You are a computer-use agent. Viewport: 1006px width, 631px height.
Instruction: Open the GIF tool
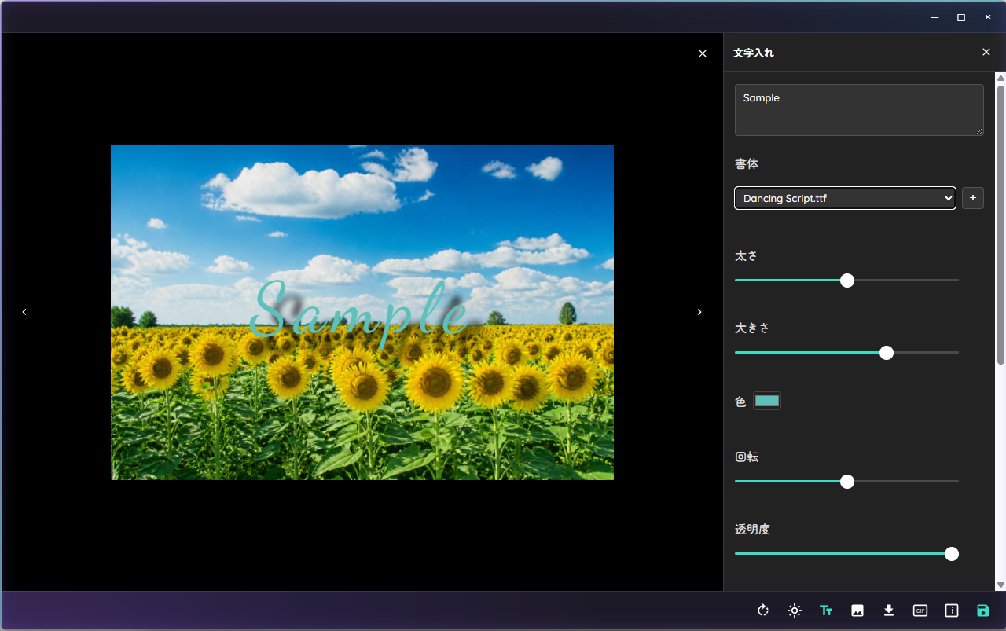coord(920,611)
